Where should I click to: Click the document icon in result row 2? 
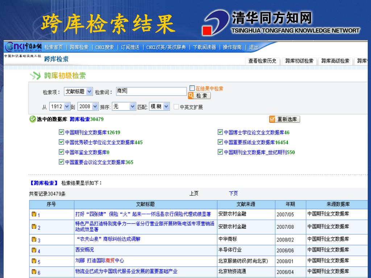coord(34,227)
